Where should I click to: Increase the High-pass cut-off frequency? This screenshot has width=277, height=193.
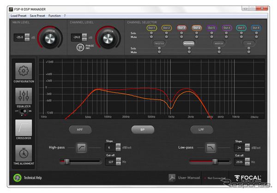(118, 159)
